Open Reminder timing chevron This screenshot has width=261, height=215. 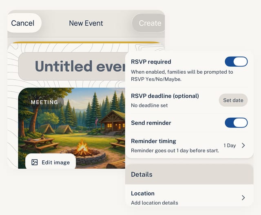[x=243, y=145]
